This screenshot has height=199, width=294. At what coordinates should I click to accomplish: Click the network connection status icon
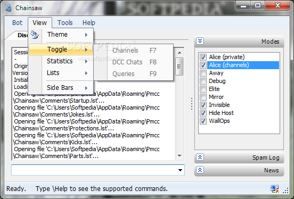(x=274, y=189)
